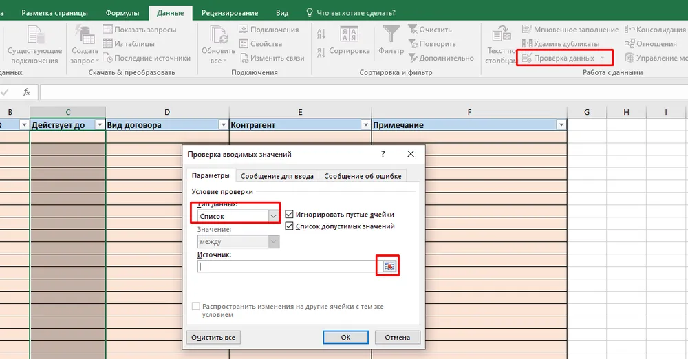
Task: Click the fx insert function icon
Action: pyautogui.click(x=27, y=92)
